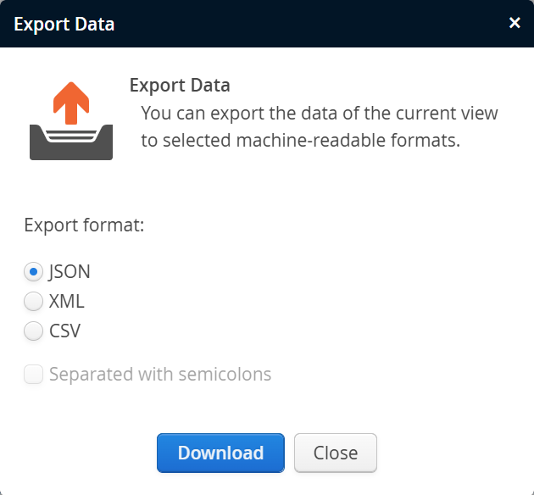534x495 pixels.
Task: Click the JSON text label
Action: [70, 272]
